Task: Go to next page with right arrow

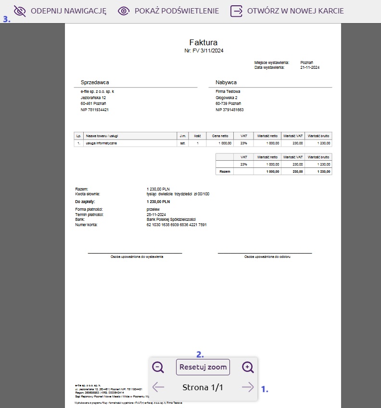Action: (247, 387)
